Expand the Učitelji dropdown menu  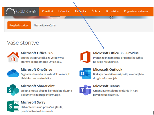[x=81, y=11]
